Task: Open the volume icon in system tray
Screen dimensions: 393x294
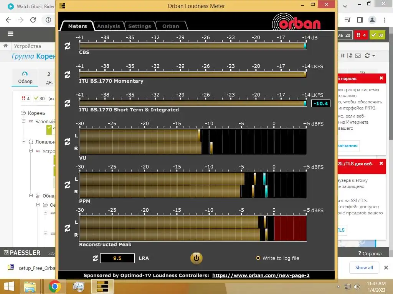Action: click(x=357, y=287)
